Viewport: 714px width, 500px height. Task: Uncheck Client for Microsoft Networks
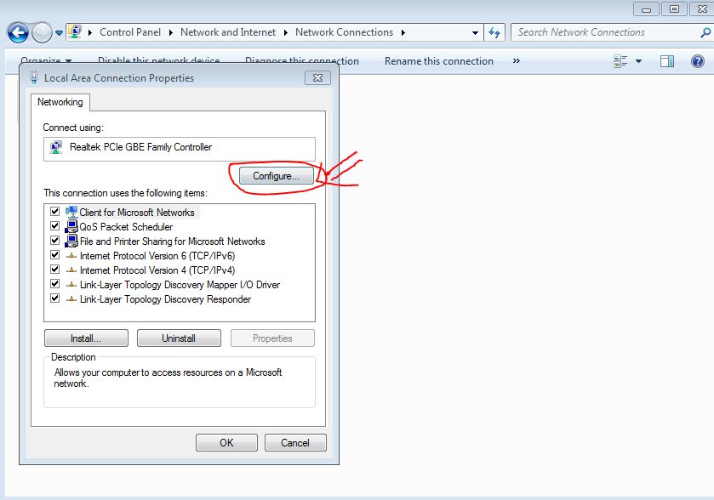point(54,211)
